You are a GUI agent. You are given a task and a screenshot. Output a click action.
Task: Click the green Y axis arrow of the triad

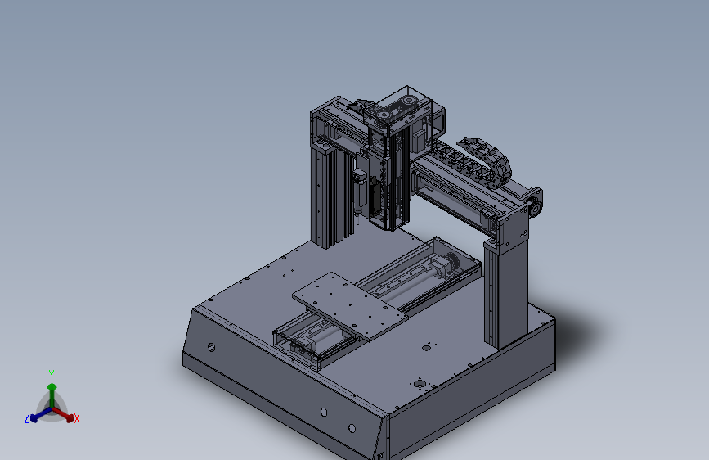click(x=52, y=395)
